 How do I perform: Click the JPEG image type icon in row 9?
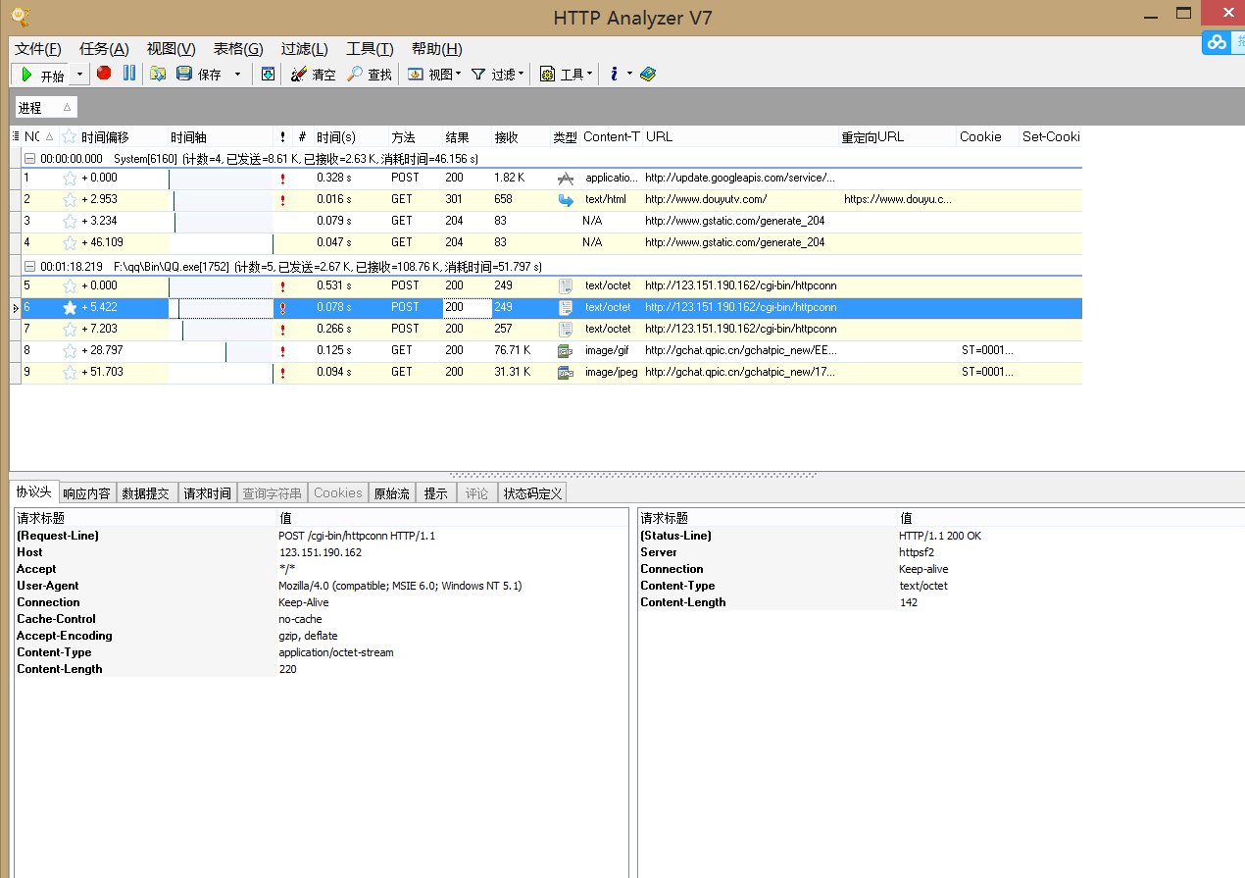(565, 373)
